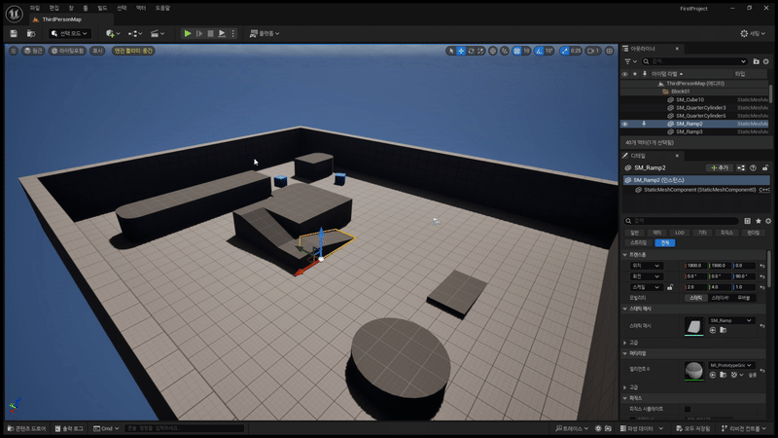Select SM_QuarterCylinder3 in the Outliner
Viewport: 778px width, 438px height.
(700, 108)
